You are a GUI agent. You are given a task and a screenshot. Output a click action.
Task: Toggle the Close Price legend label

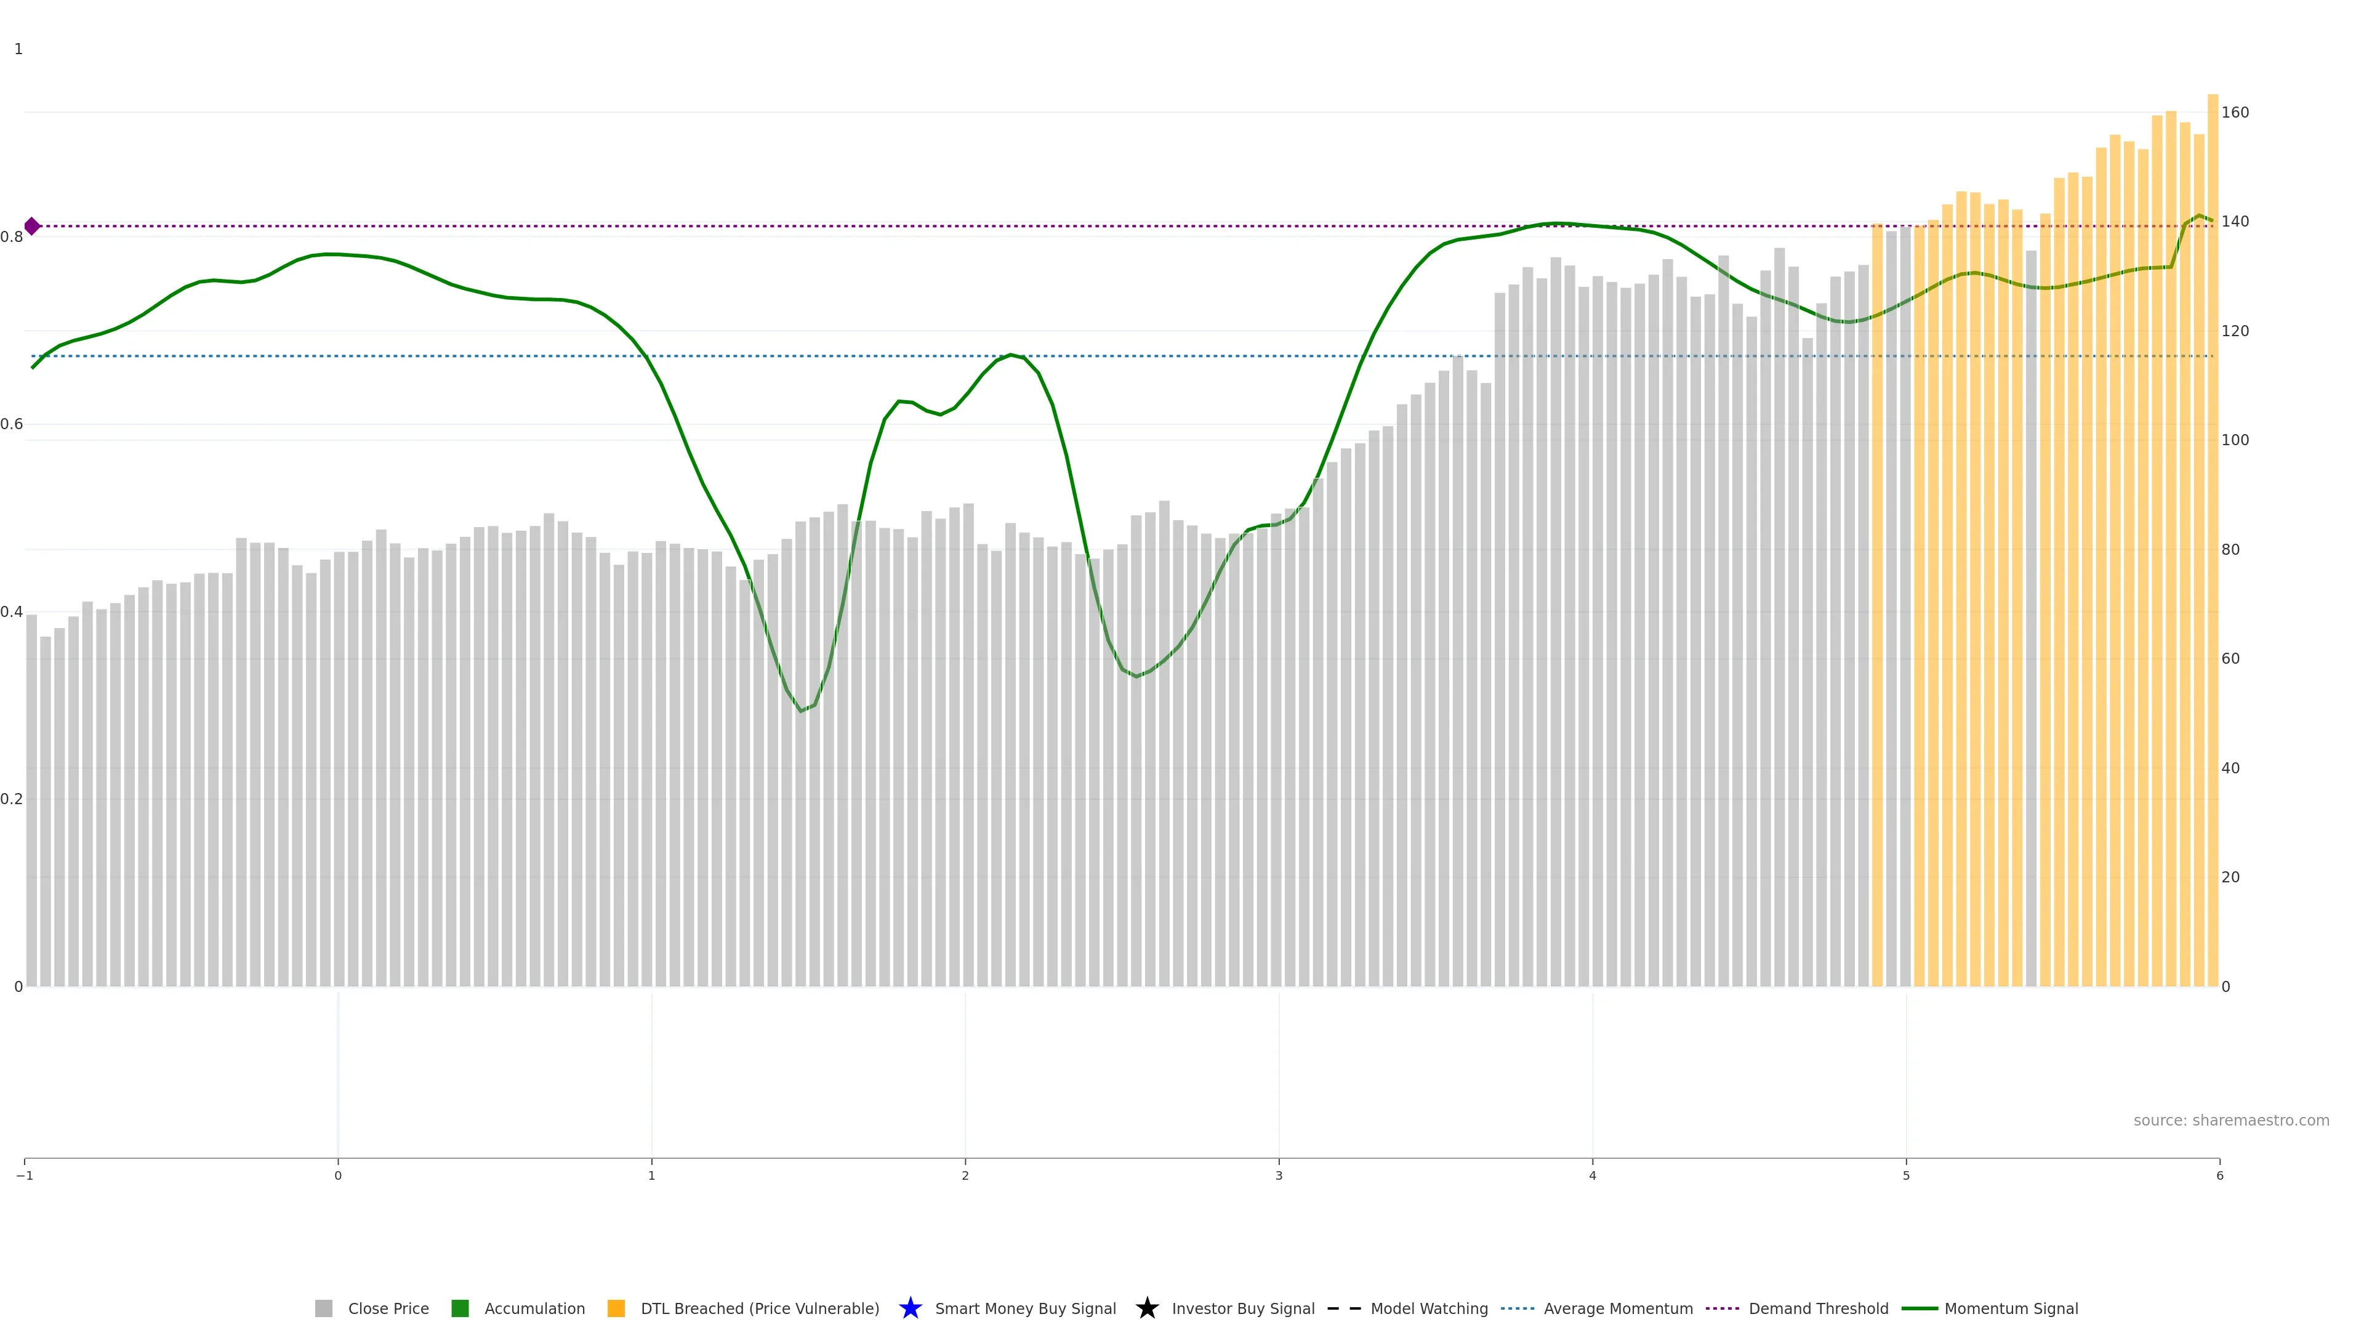[388, 1308]
